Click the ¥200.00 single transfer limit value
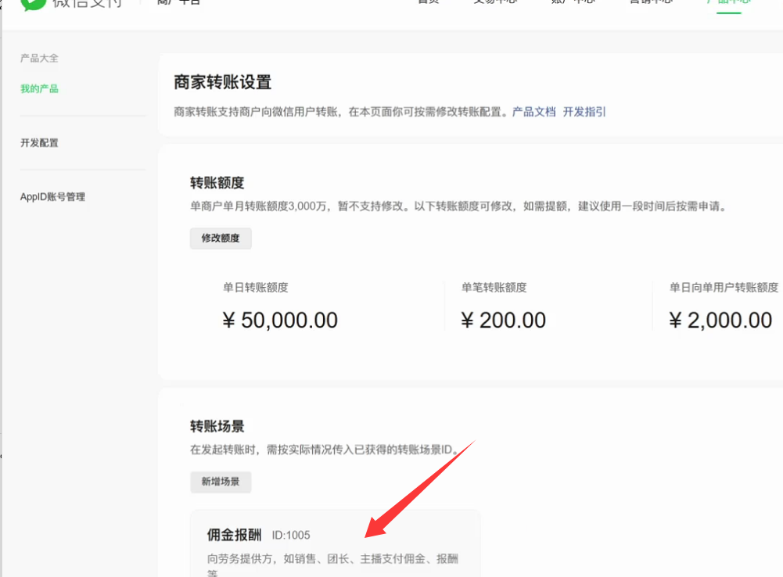Screen dimensions: 783x577 click(503, 321)
